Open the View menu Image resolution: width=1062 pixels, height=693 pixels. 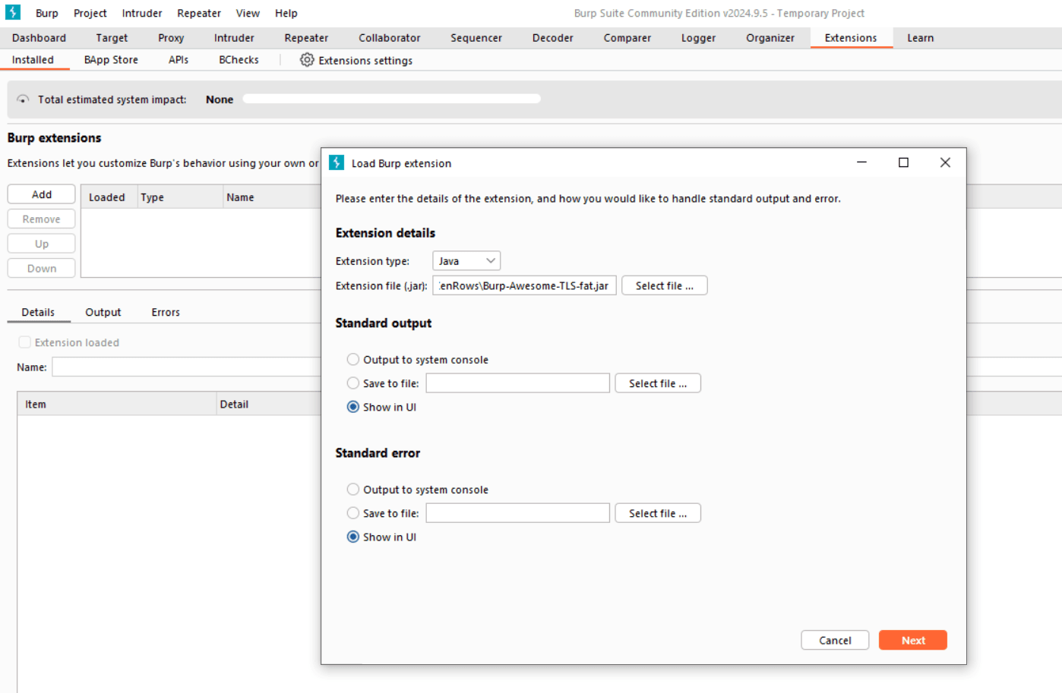[248, 13]
